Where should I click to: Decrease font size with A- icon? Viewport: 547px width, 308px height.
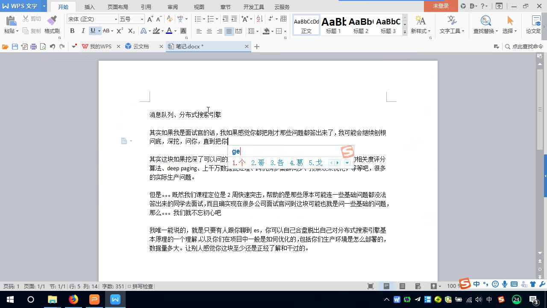[x=159, y=19]
